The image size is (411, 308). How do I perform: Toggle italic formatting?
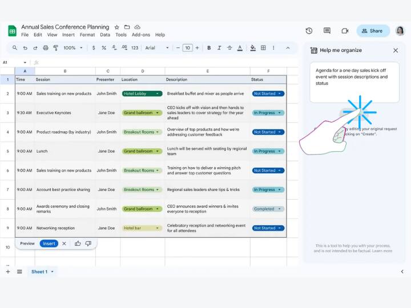pos(219,48)
